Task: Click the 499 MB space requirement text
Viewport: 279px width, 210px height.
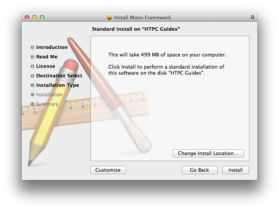Action: (x=167, y=55)
